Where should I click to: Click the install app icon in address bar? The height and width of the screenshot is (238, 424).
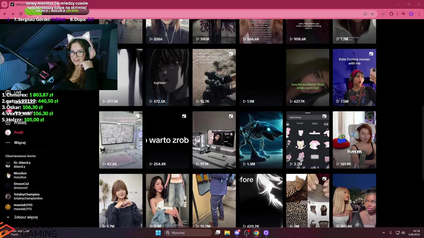tap(365, 14)
